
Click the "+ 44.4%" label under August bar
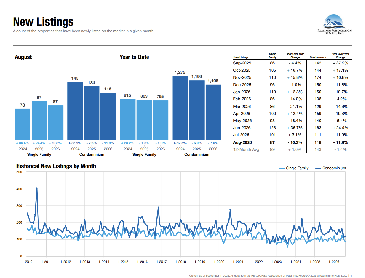pyautogui.click(x=22, y=143)
